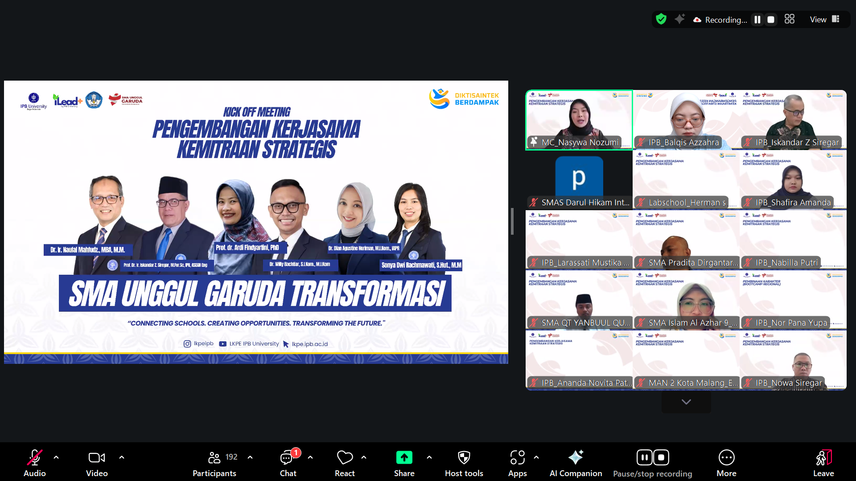The height and width of the screenshot is (481, 856).
Task: Select IPB_Shafira Amanda video tile
Action: [793, 180]
